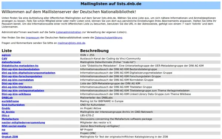Click 'Projekt OPAC' description
Viewport: 222px width, 139px height.
pyautogui.click(x=88, y=133)
